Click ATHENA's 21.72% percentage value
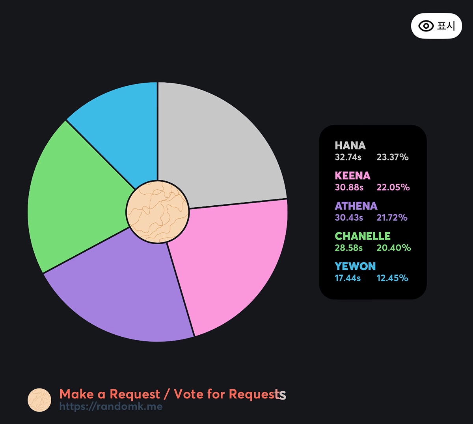 click(x=392, y=218)
